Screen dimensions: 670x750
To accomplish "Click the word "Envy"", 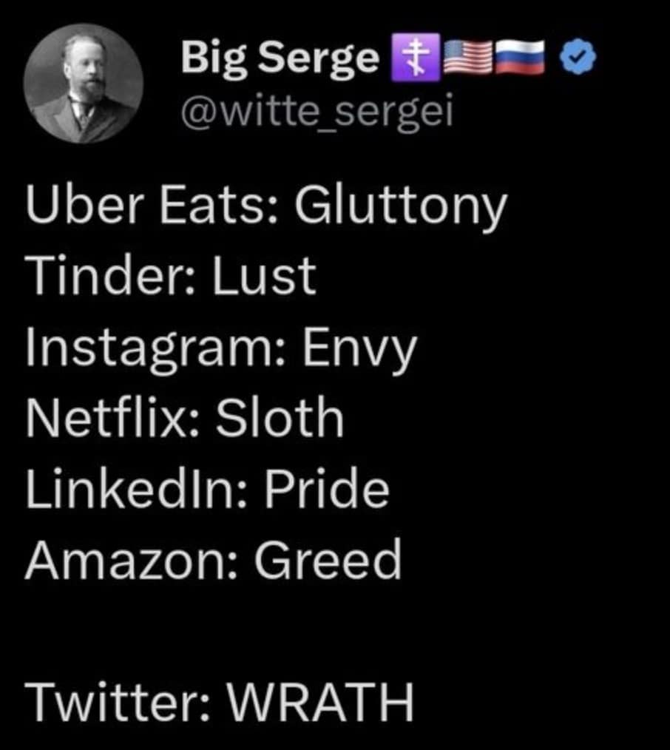I will click(359, 348).
